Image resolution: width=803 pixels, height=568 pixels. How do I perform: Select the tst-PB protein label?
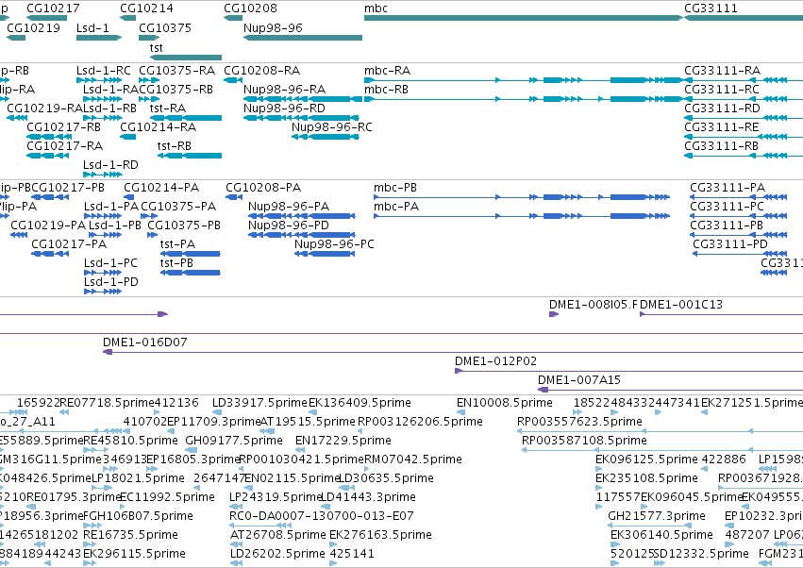coord(176,263)
